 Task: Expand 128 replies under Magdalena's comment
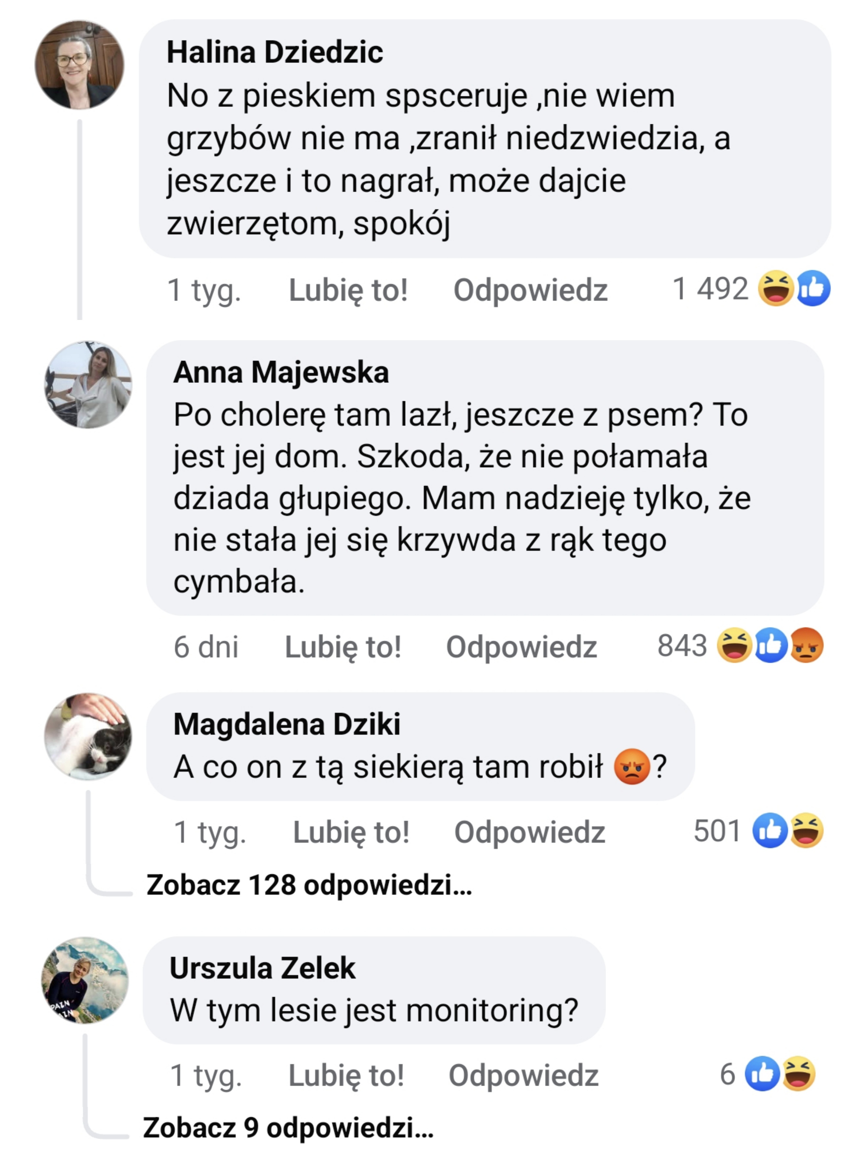point(309,885)
